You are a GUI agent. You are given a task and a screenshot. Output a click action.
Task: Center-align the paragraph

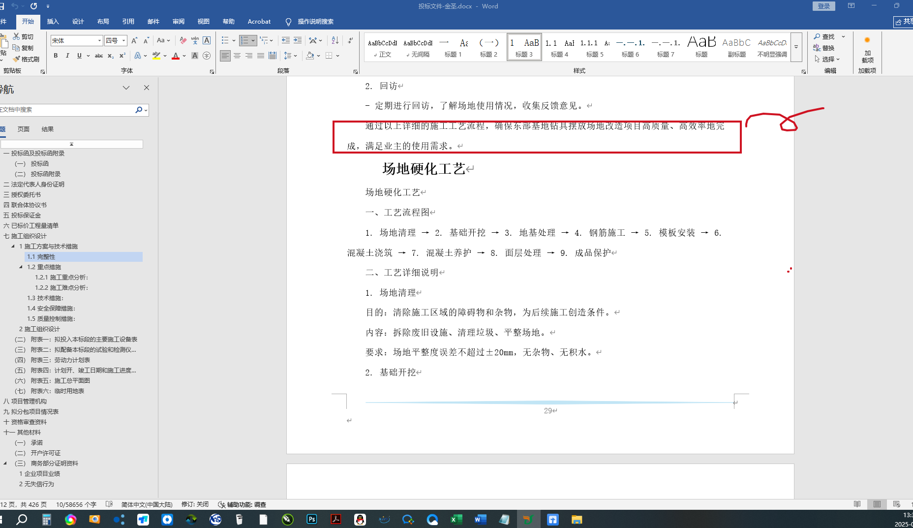point(237,56)
